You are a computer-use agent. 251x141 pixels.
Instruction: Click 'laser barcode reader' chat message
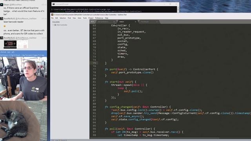pyautogui.click(x=13, y=22)
